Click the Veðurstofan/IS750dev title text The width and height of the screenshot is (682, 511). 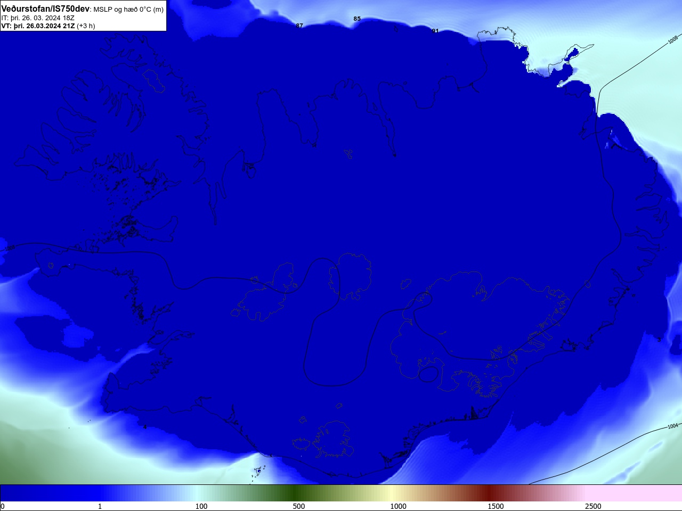pos(45,9)
